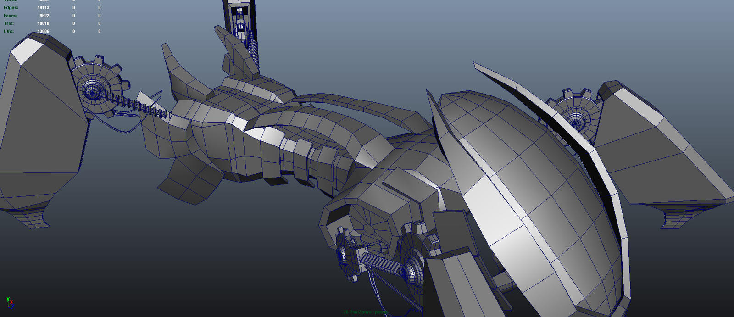This screenshot has width=734, height=317.
Task: Click the "Tris:" HUD label
Action: tap(9, 23)
